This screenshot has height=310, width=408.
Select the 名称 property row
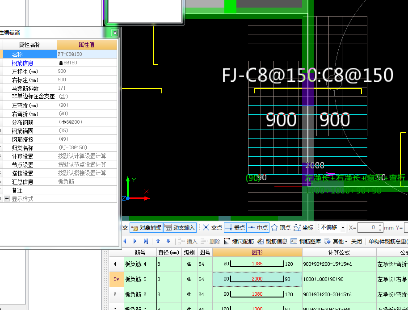tap(59, 54)
